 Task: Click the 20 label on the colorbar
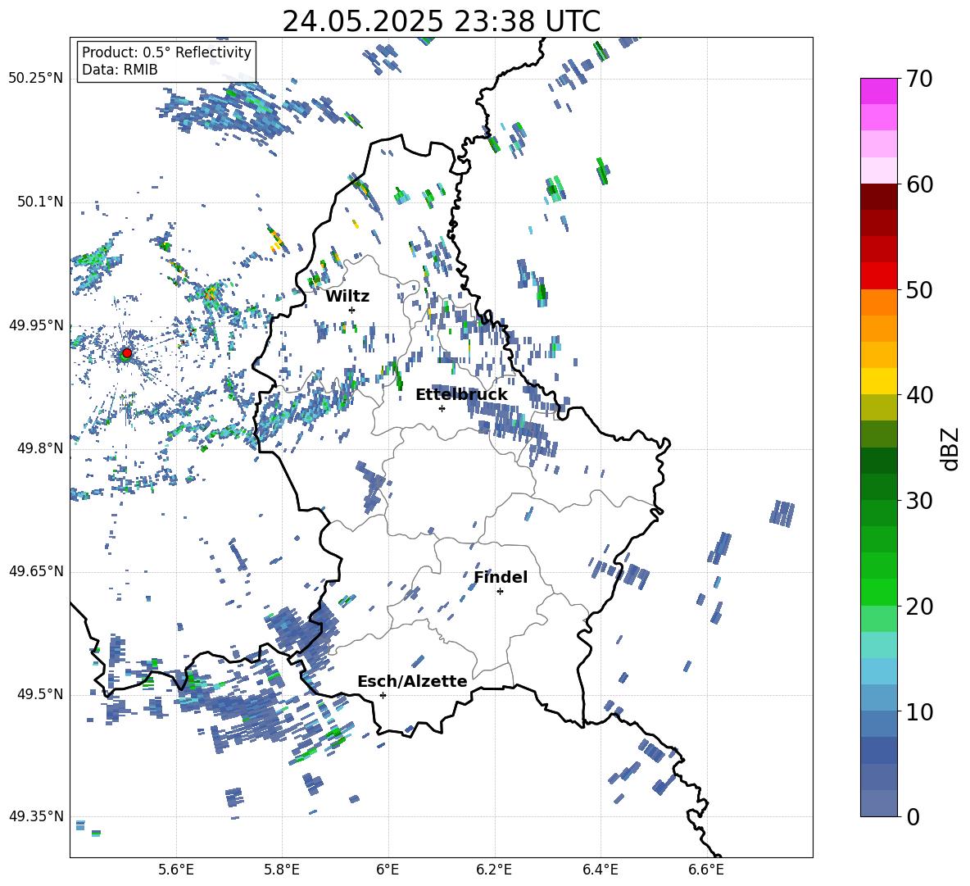(919, 607)
